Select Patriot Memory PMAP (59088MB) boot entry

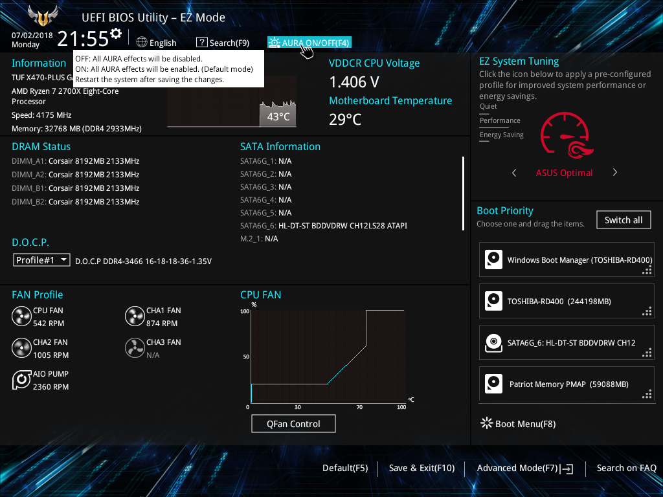point(567,384)
